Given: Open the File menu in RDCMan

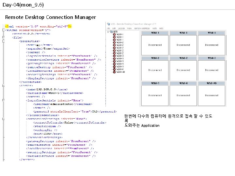Looking at the screenshot, I should [108, 28].
